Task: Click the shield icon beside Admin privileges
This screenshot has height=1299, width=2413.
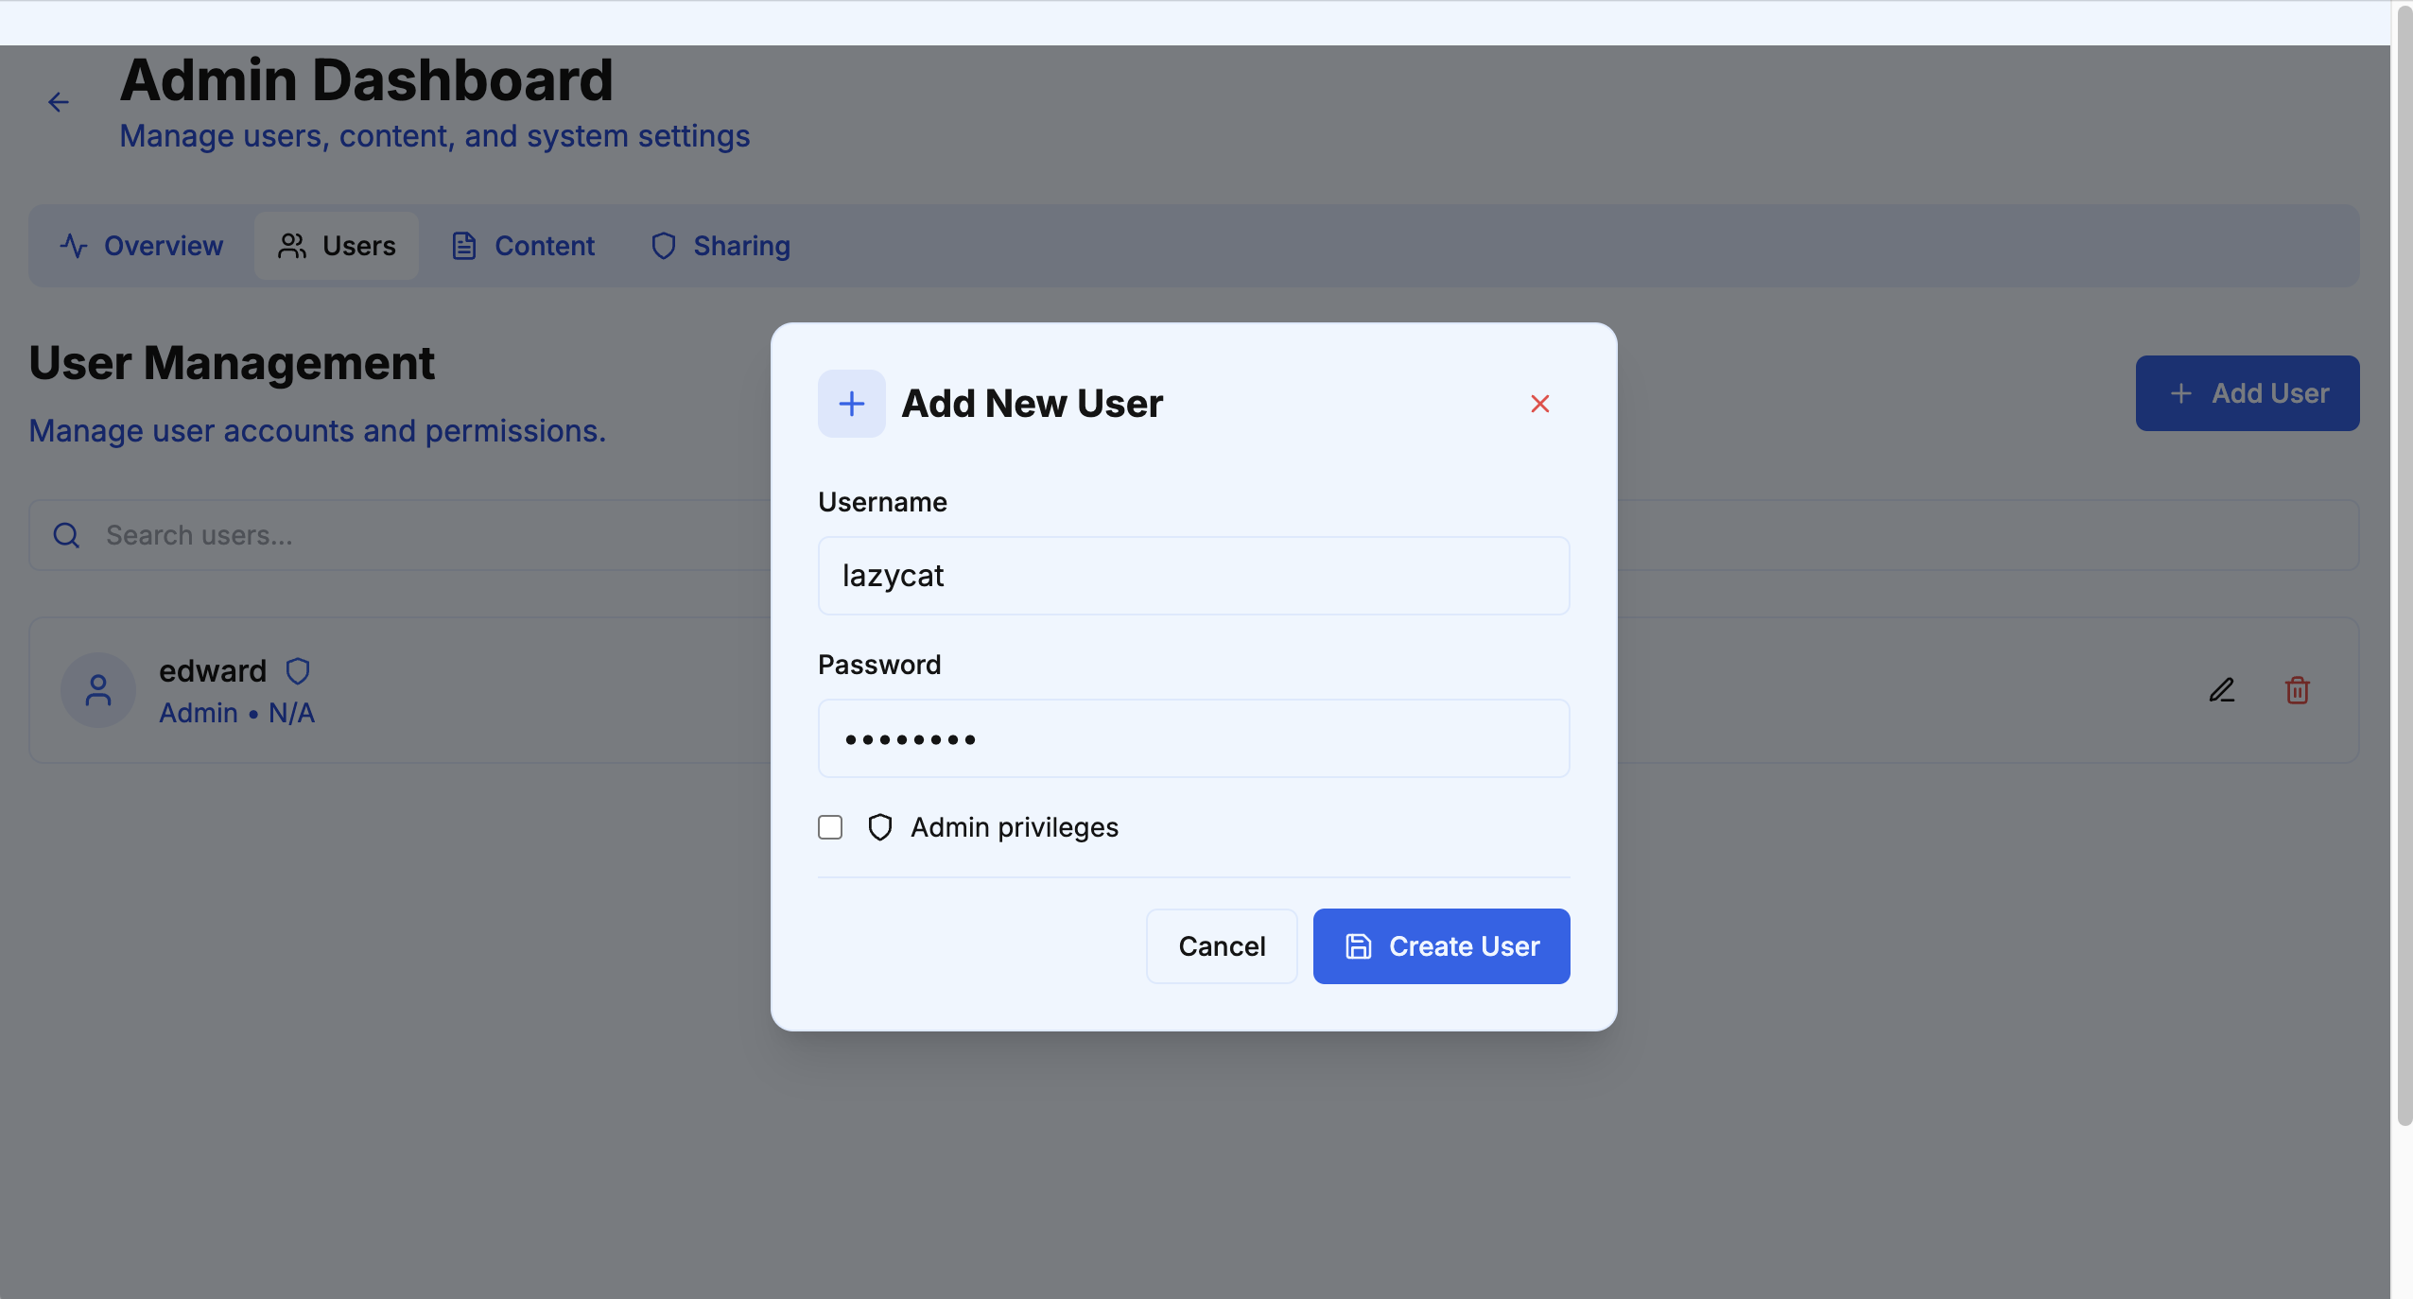Action: click(880, 827)
